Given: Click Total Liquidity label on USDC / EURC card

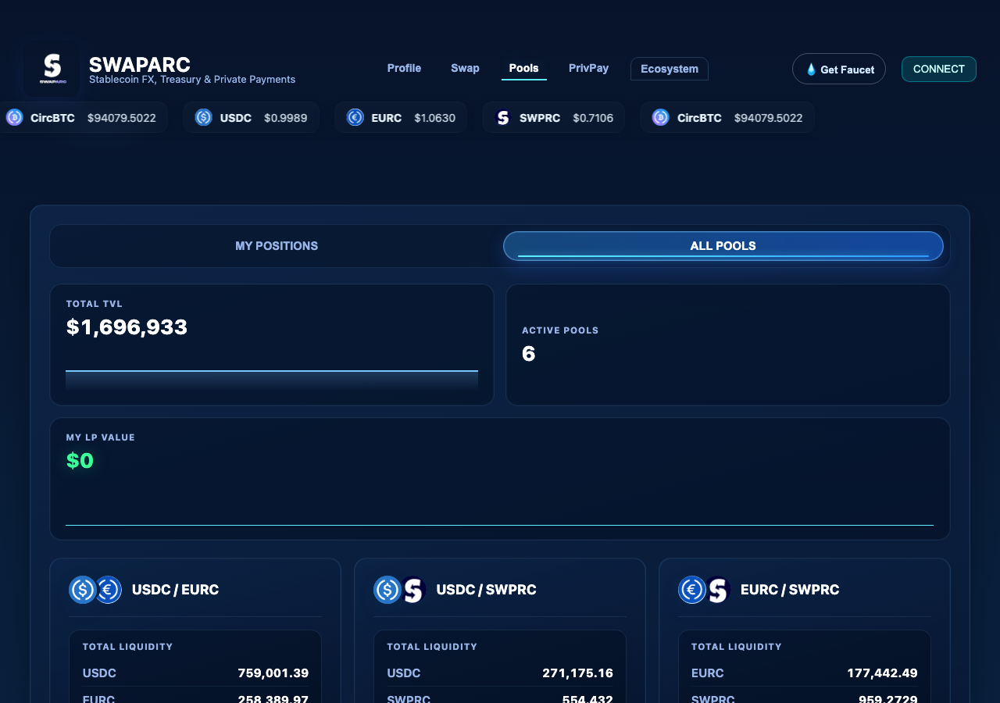Looking at the screenshot, I should [x=127, y=647].
